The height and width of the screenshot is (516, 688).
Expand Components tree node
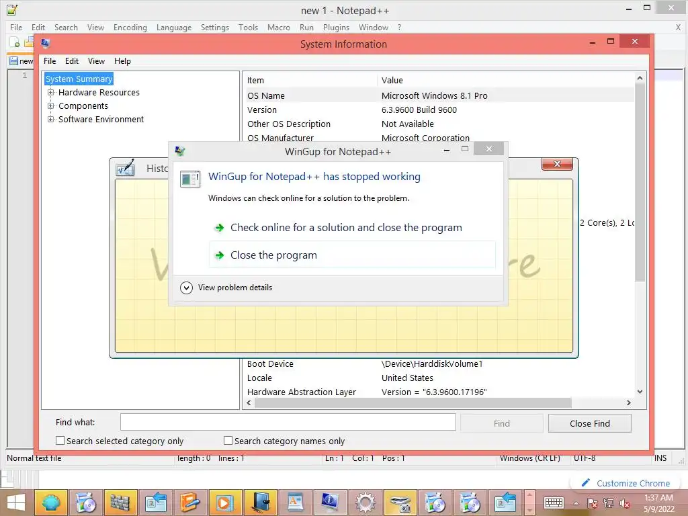coord(51,106)
